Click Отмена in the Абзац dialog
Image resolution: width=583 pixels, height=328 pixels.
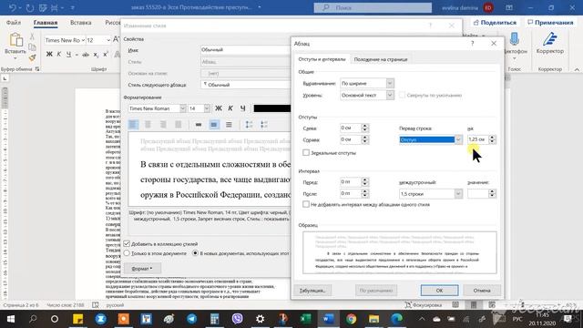(482, 291)
